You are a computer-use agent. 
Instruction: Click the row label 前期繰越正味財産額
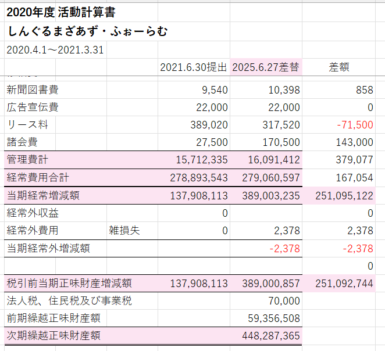[54, 318]
